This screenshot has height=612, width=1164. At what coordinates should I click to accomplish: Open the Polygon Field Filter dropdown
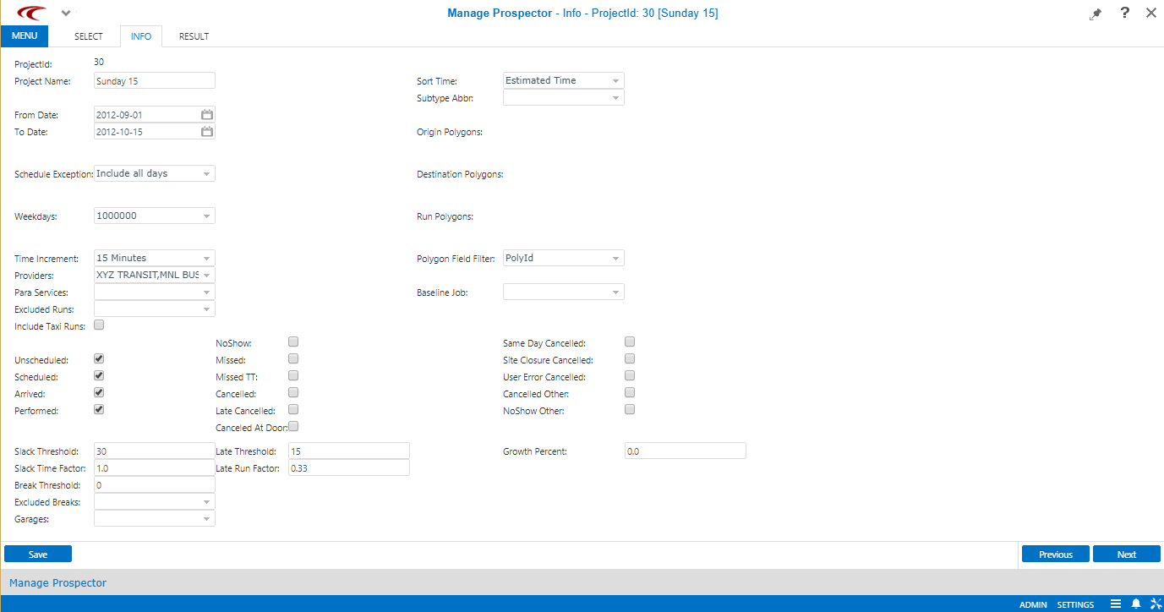(616, 258)
